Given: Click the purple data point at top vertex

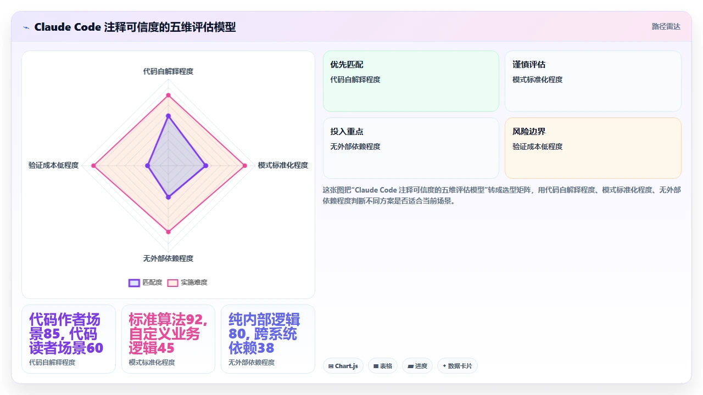Looking at the screenshot, I should (x=168, y=116).
